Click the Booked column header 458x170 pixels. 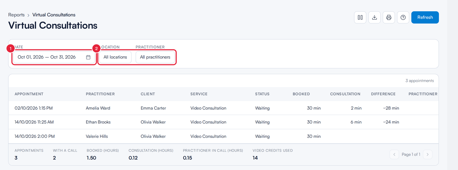pos(301,94)
